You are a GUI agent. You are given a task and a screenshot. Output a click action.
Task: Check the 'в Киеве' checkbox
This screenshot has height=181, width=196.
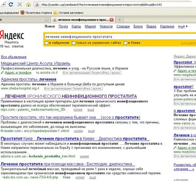[x=125, y=43]
